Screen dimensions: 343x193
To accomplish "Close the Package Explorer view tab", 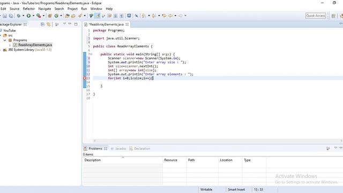I will (25, 25).
